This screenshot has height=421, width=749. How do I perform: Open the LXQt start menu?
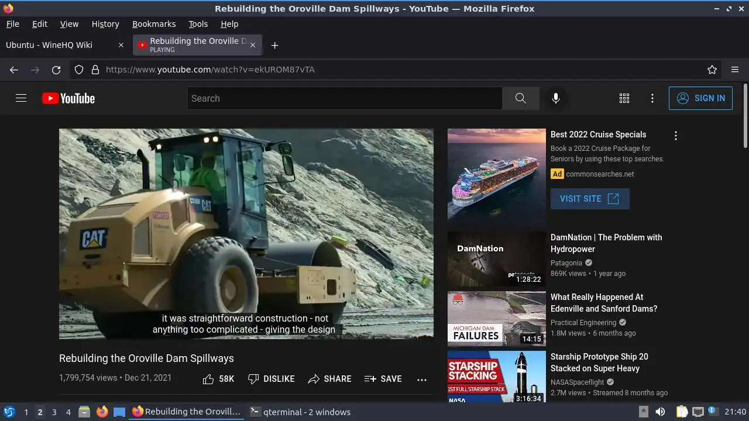pos(9,412)
